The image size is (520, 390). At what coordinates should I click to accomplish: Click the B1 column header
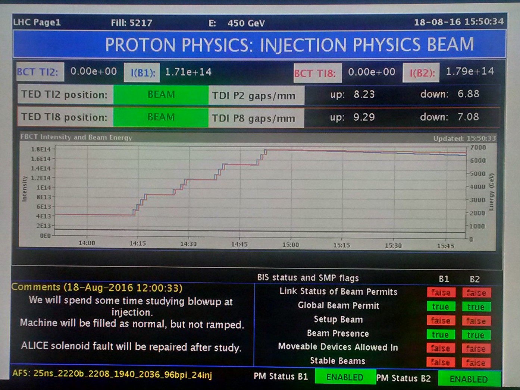click(x=444, y=279)
